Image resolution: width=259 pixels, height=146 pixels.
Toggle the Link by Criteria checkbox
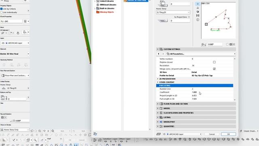(x=2, y=9)
